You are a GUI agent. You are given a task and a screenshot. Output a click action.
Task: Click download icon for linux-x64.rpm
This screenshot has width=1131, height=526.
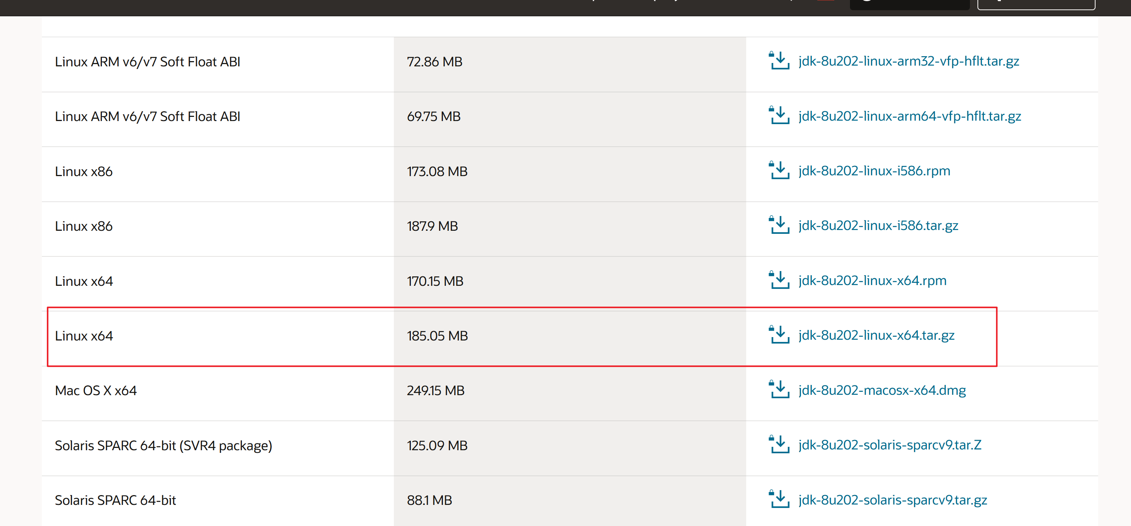[779, 280]
